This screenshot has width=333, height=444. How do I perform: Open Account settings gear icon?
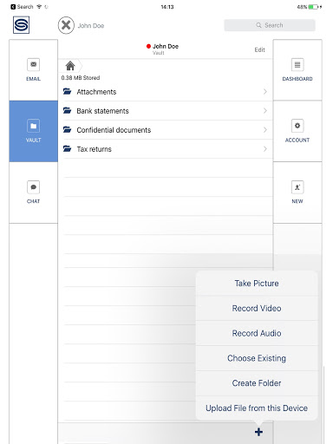(x=297, y=126)
